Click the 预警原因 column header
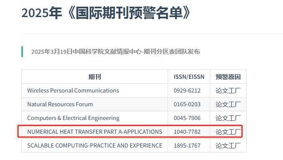The height and width of the screenshot is (160, 283). (x=228, y=77)
